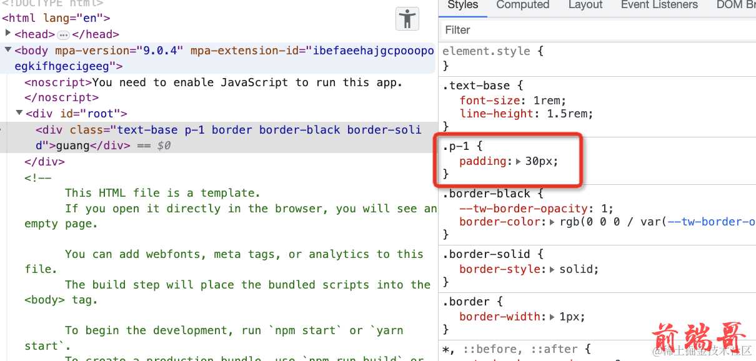This screenshot has width=756, height=361.
Task: Expand the collapsed head element
Action: [7, 34]
